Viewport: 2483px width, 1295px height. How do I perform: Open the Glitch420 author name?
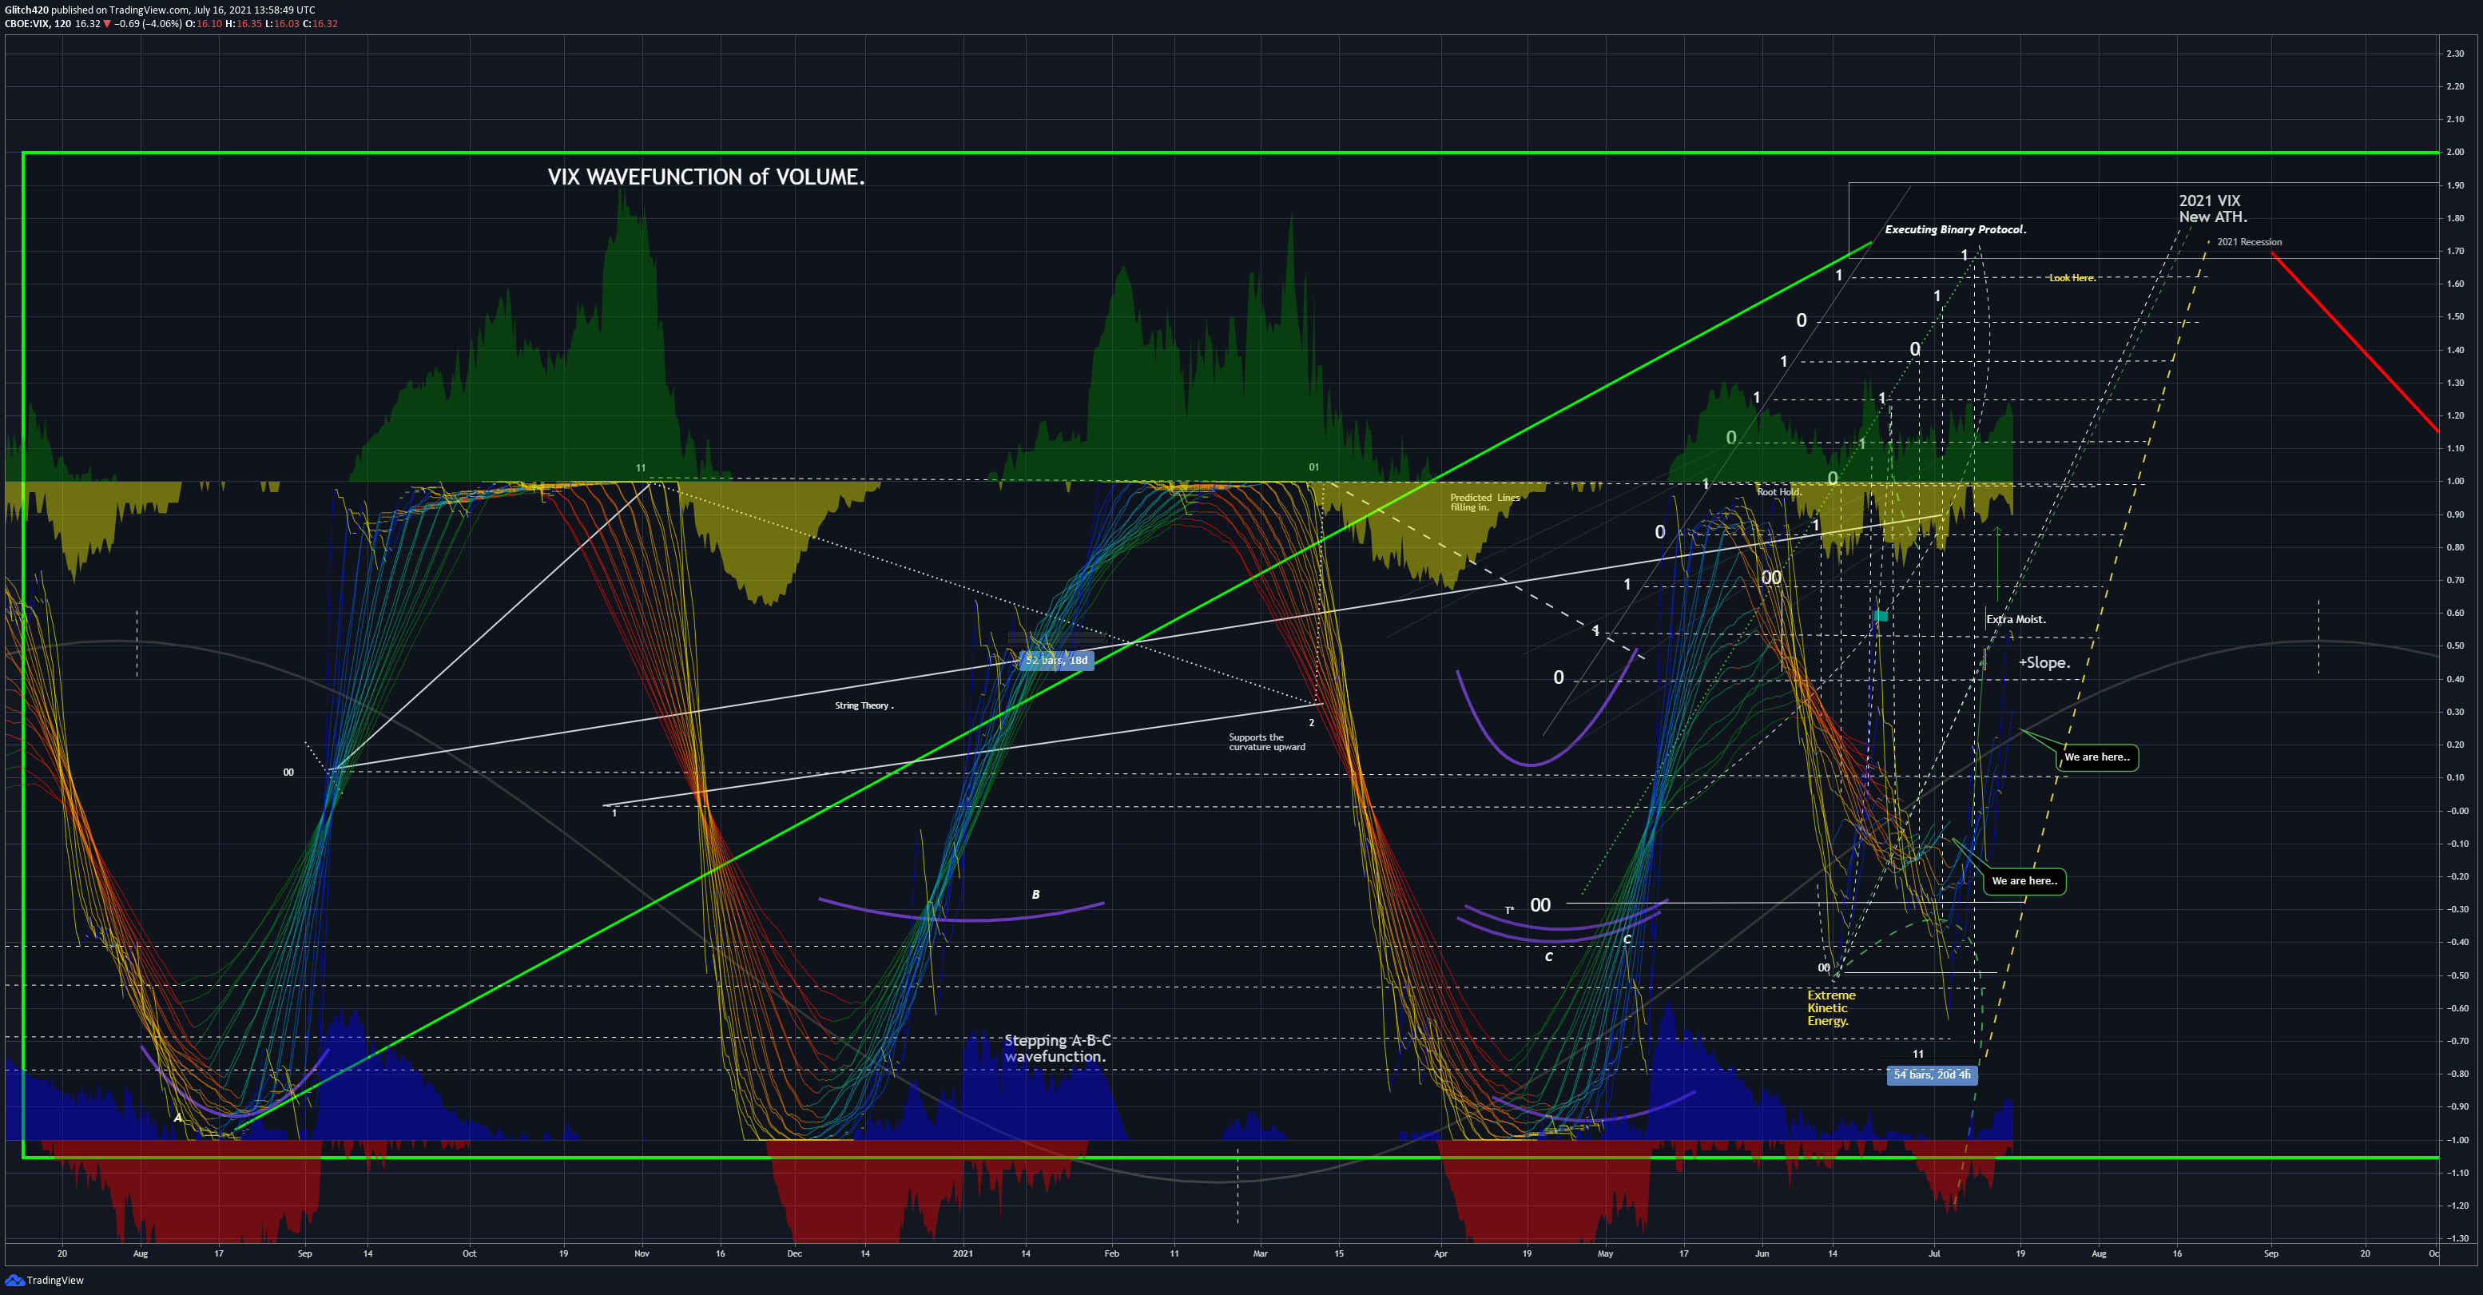(26, 10)
